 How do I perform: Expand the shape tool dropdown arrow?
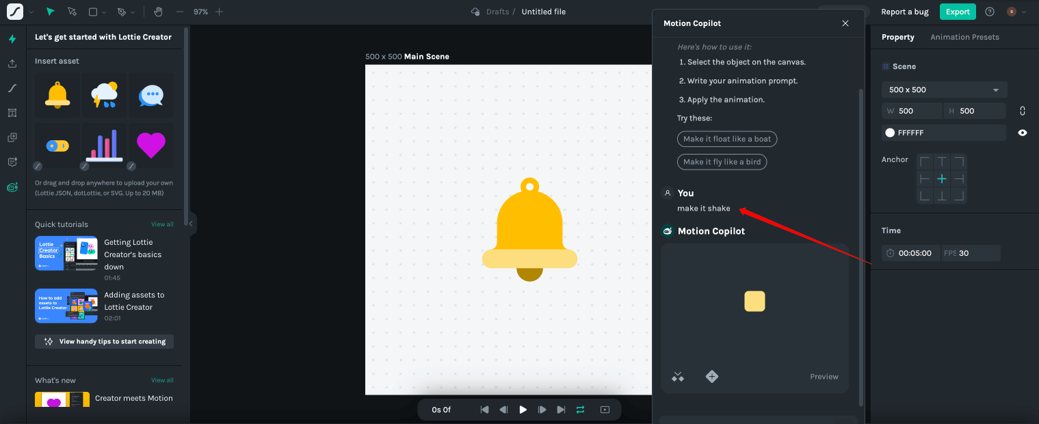click(x=103, y=12)
